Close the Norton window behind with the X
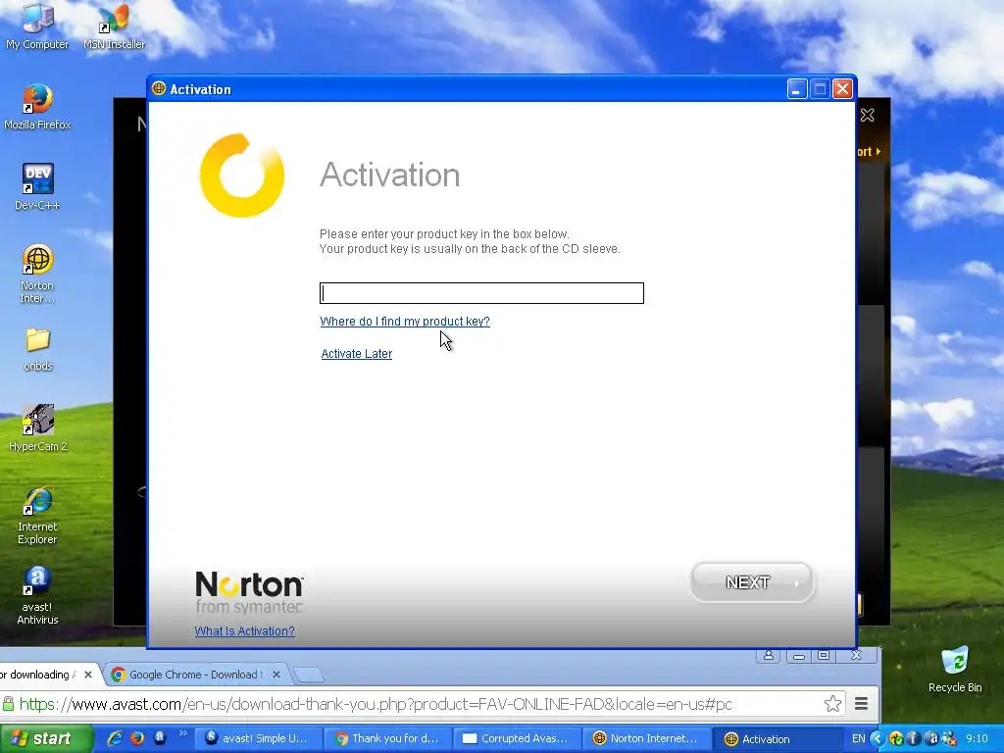Viewport: 1004px width, 753px height. pos(867,116)
